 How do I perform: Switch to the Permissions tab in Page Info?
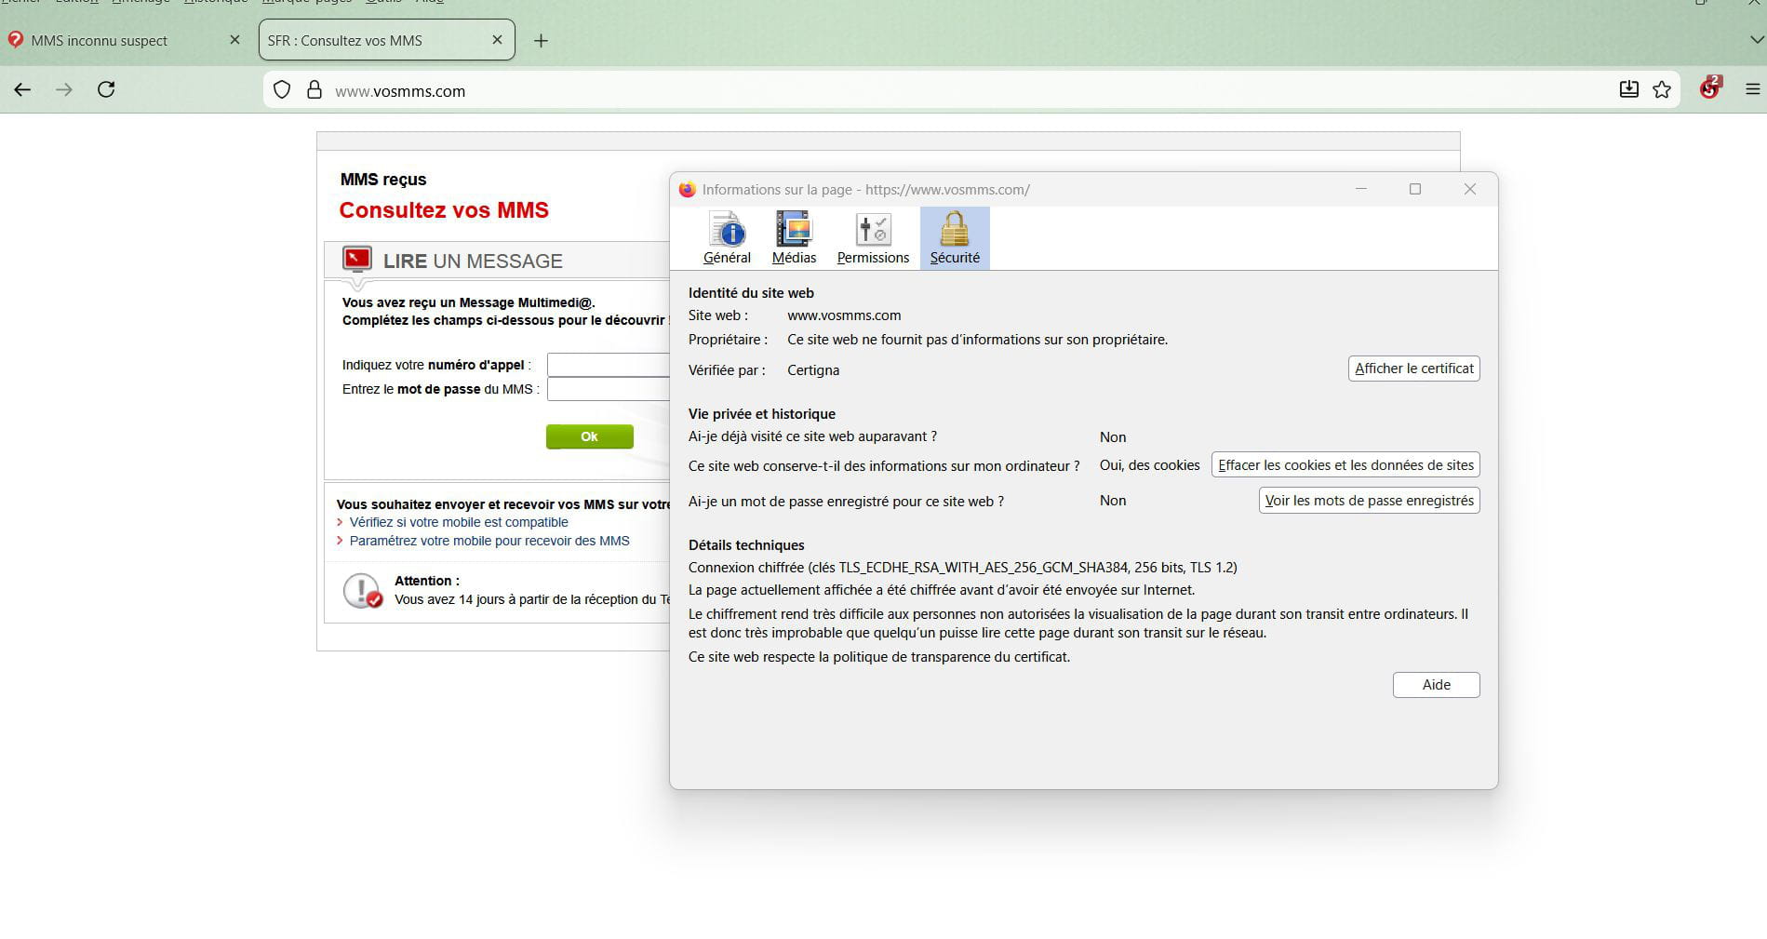coord(873,238)
